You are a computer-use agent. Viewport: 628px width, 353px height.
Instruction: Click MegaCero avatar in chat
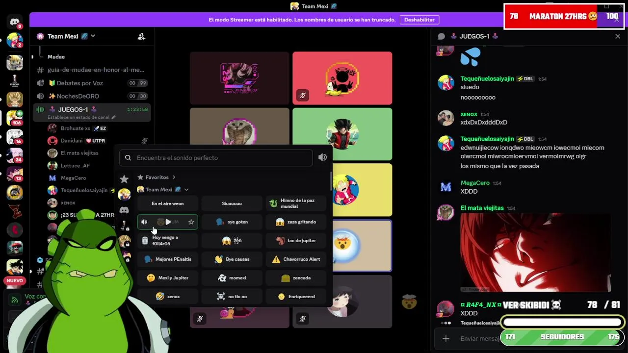coord(445,187)
